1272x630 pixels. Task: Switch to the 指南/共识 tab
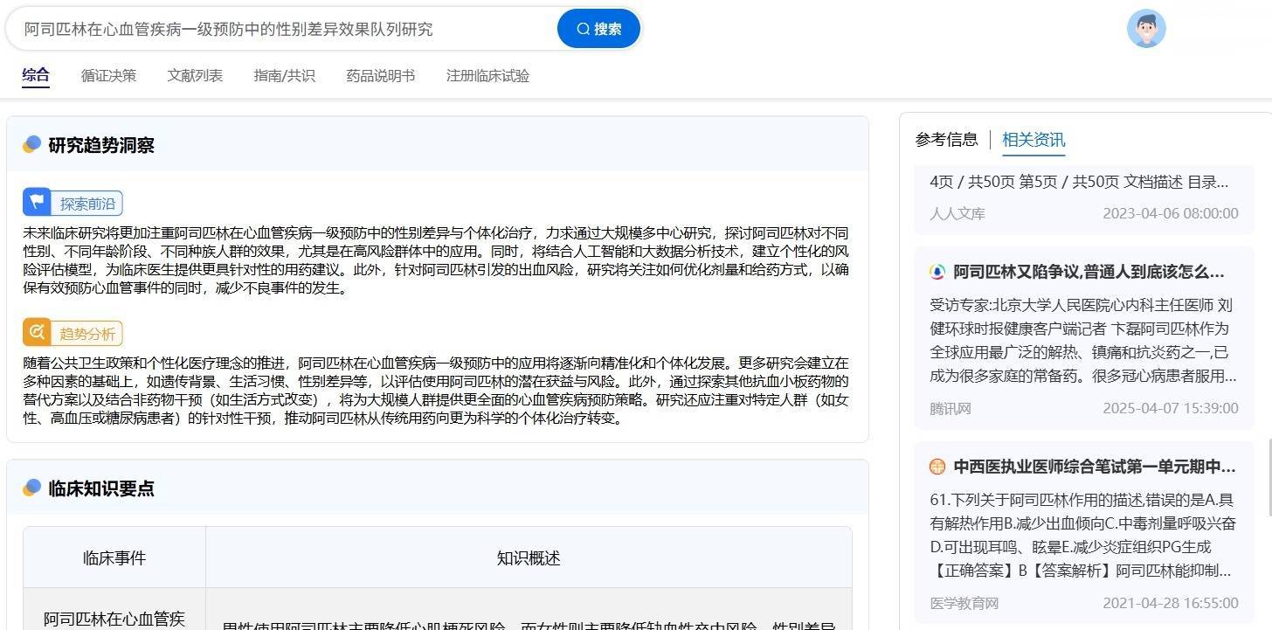point(283,76)
